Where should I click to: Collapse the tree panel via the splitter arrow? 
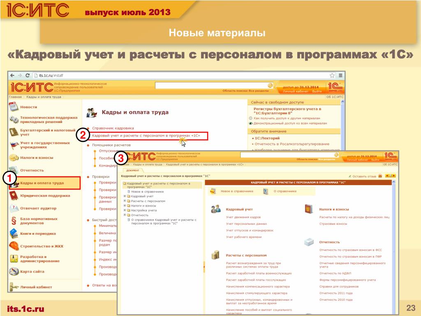click(204, 267)
